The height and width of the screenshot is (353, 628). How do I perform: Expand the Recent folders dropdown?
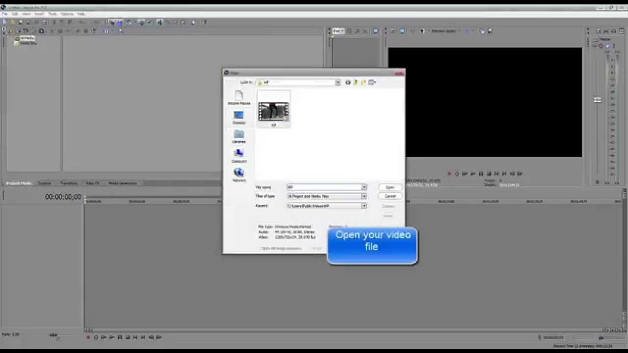(x=364, y=206)
